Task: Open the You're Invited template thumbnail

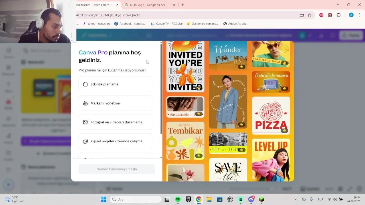Action: (185, 67)
